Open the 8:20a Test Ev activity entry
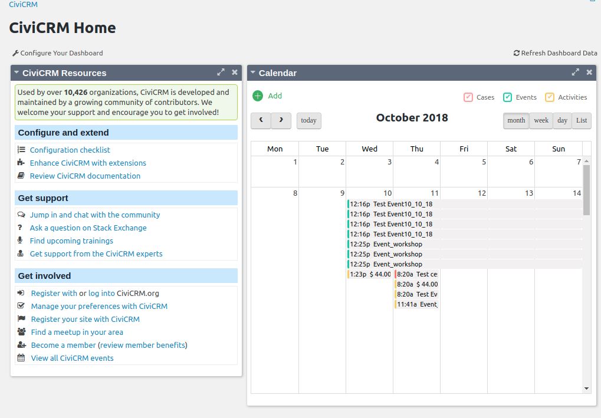This screenshot has height=418, width=601. click(416, 294)
